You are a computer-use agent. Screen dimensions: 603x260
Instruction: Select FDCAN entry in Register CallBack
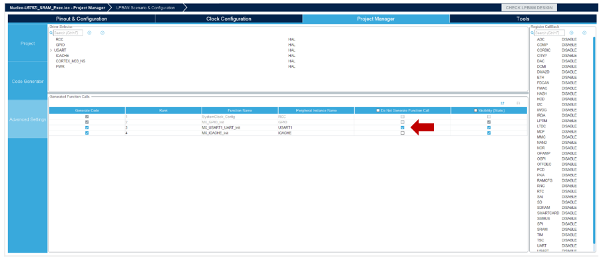click(543, 83)
